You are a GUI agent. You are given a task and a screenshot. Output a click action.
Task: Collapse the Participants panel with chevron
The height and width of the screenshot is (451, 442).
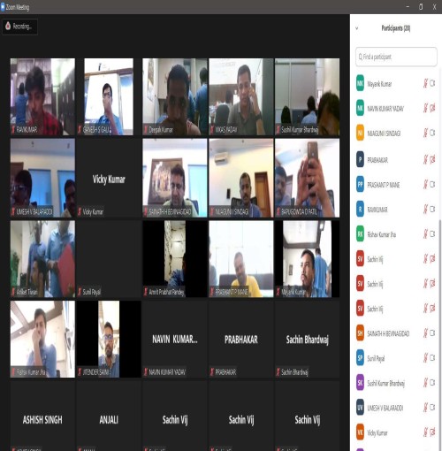pos(357,28)
